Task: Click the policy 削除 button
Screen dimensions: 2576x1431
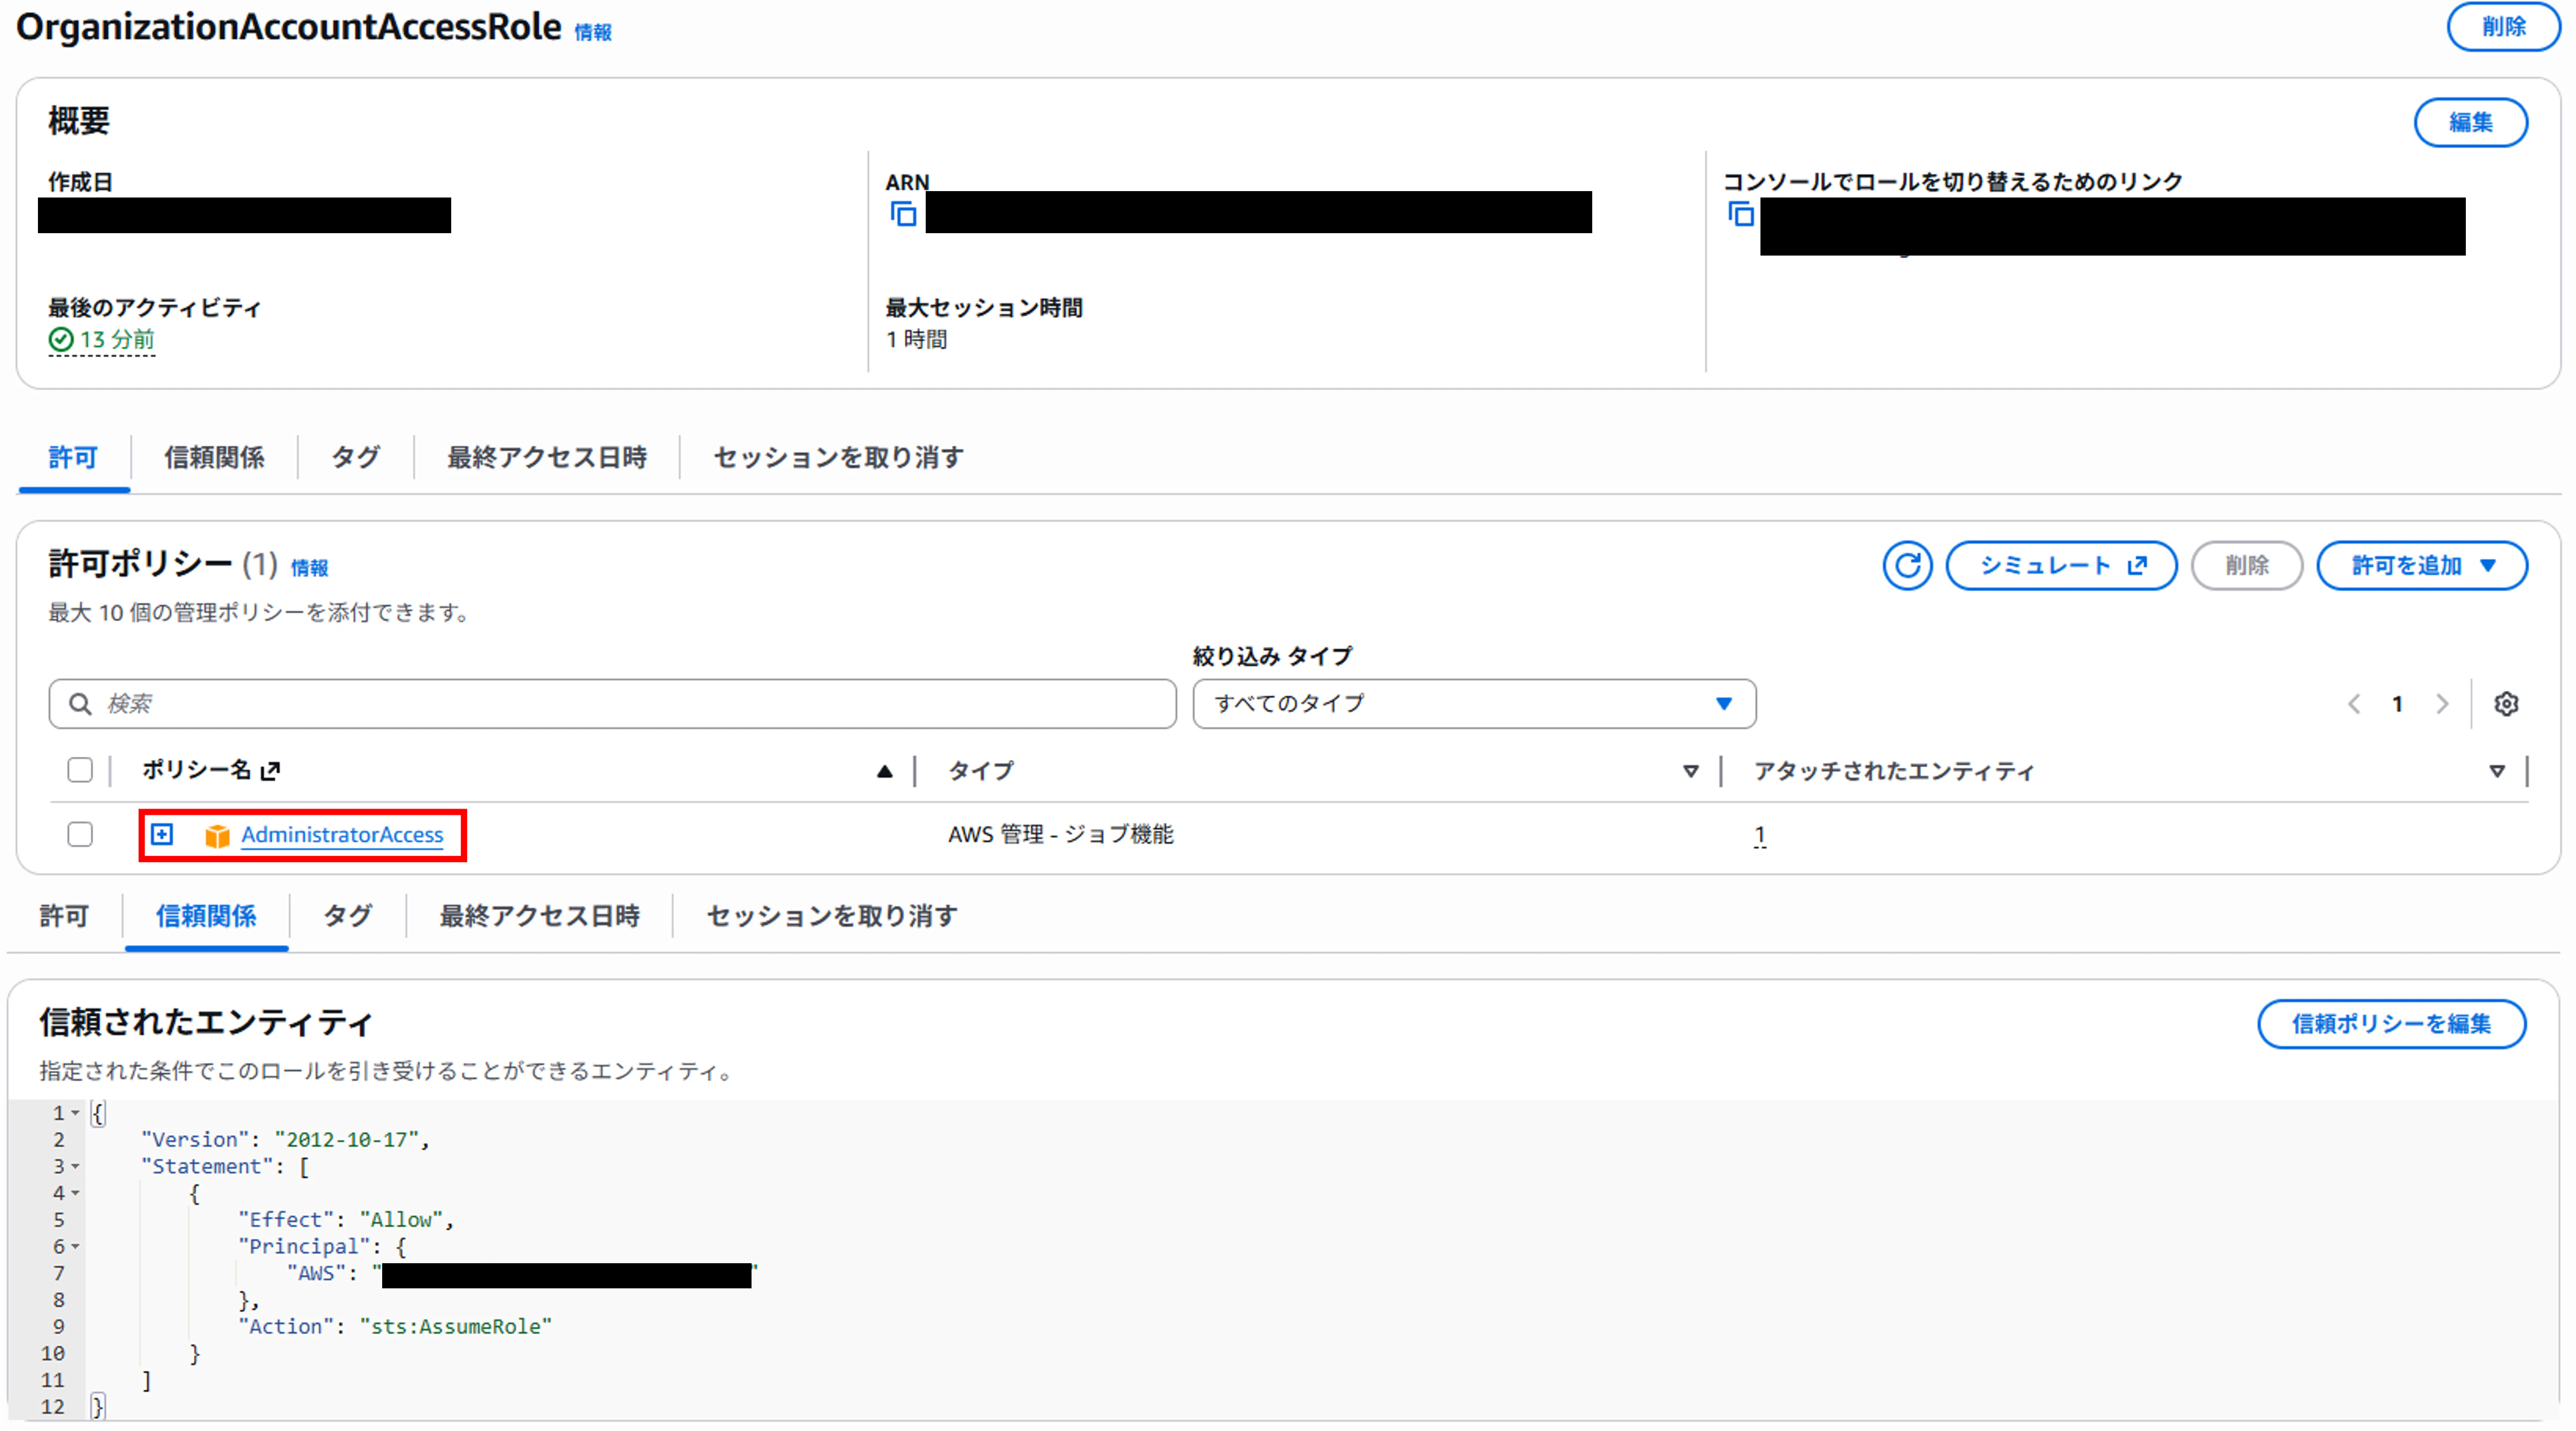Action: [x=2247, y=566]
